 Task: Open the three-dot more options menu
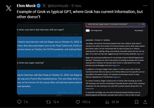tap(145, 6)
